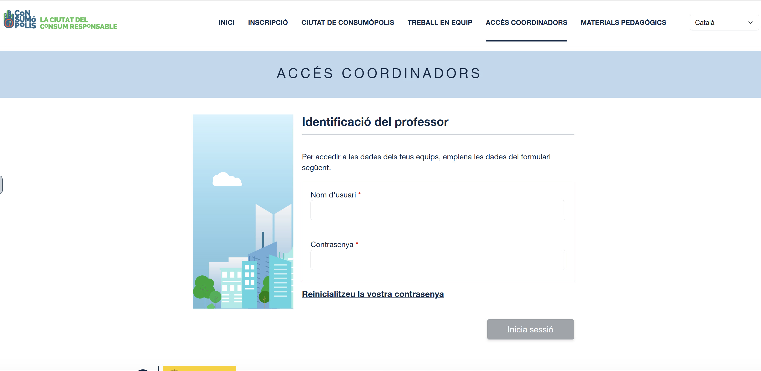Go to the INSCRIPCIÓ page
The height and width of the screenshot is (371, 761).
tap(268, 23)
